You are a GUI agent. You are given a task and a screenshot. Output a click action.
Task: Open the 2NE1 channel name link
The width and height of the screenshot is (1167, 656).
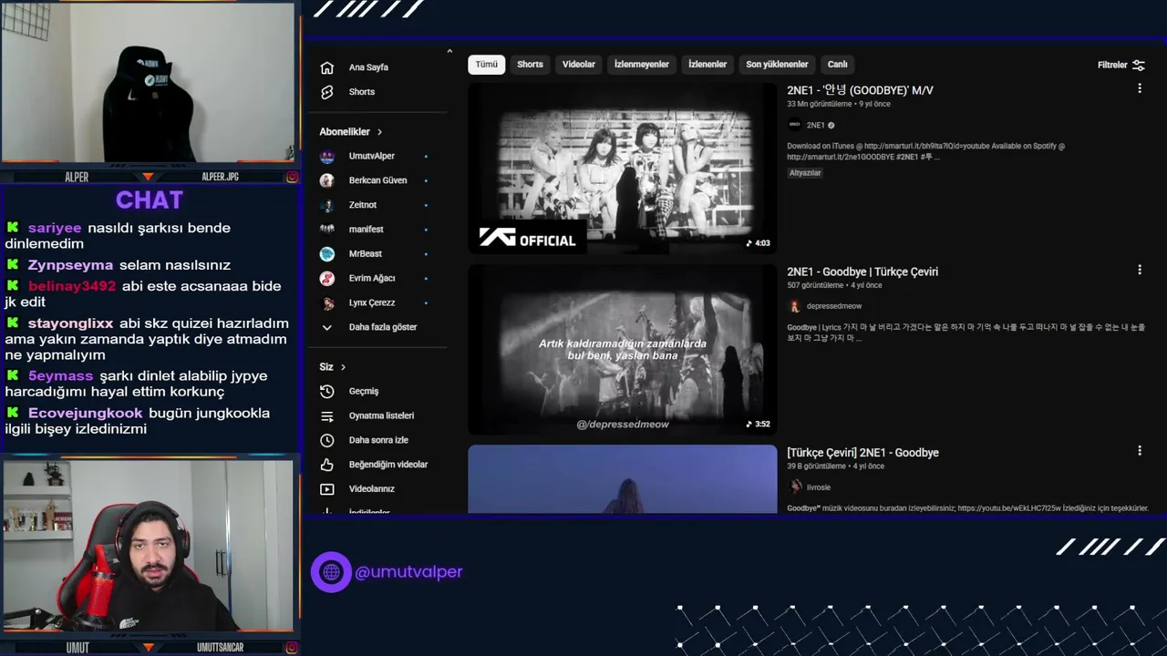pyautogui.click(x=816, y=126)
